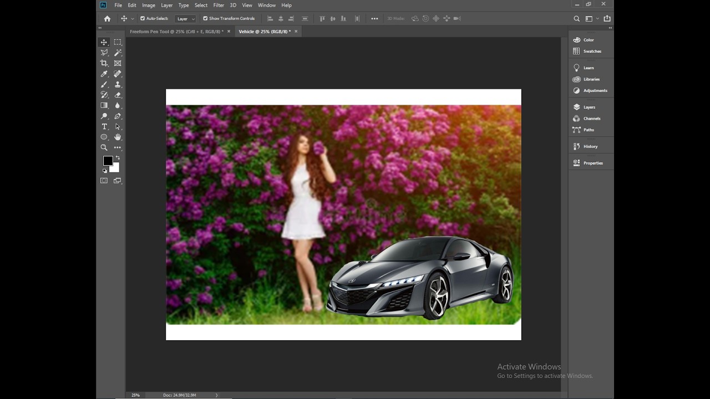Toggle Show Transform Controls checkbox
Viewport: 710px width, 399px height.
click(x=205, y=18)
